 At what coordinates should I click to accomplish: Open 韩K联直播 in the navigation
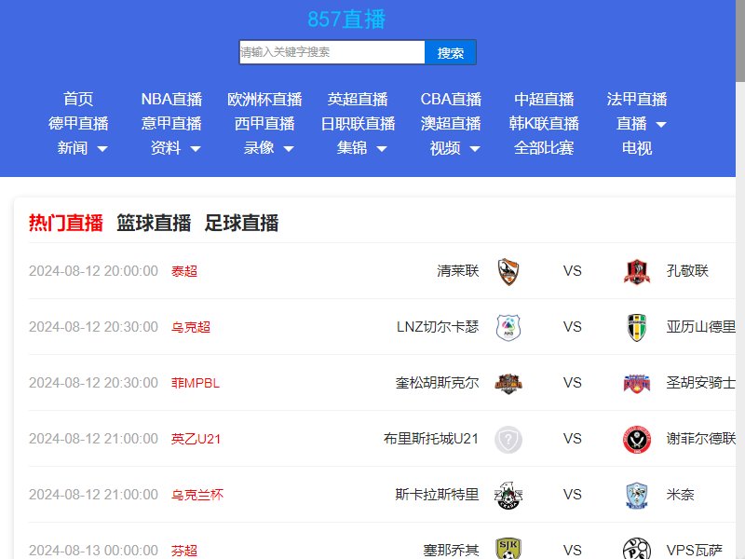[x=544, y=124]
